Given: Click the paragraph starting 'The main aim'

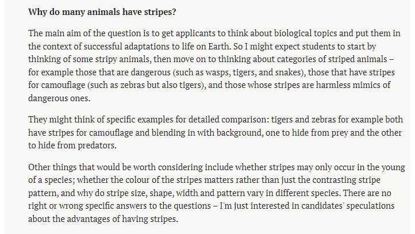Looking at the screenshot, I should 214,66.
